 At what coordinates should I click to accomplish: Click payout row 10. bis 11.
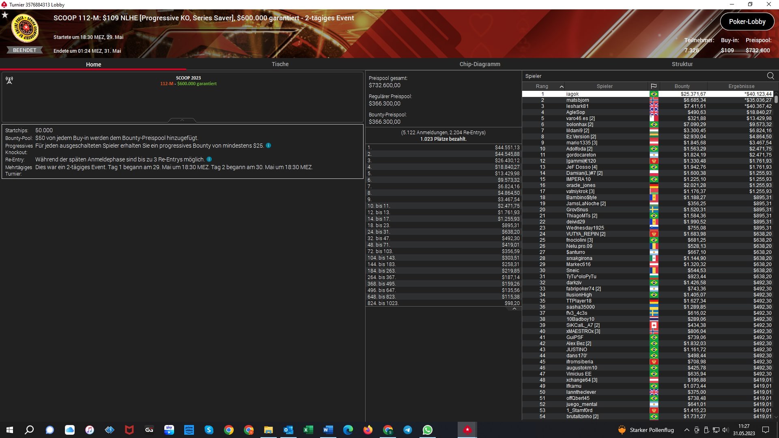[x=443, y=206]
